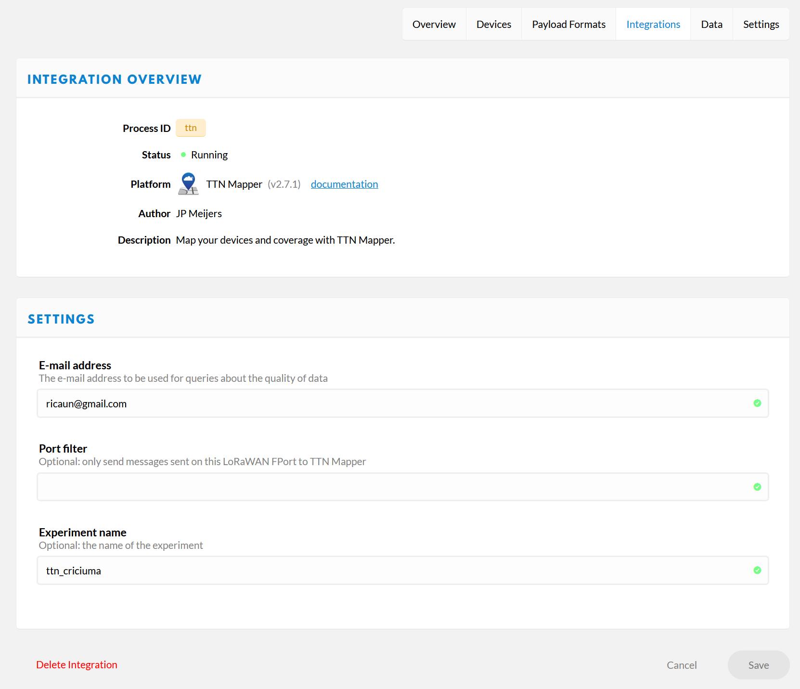The height and width of the screenshot is (689, 800).
Task: Click the 'TTN Mapper' platform name
Action: click(234, 184)
